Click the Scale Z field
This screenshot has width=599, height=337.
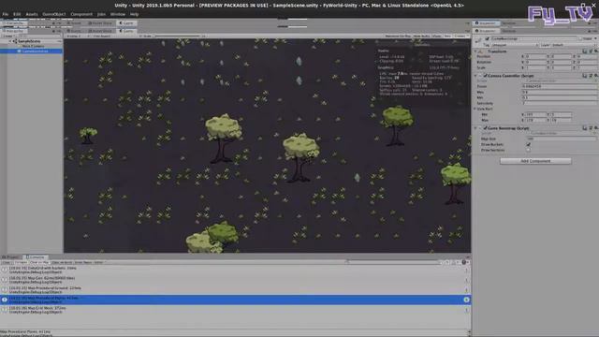(x=587, y=67)
